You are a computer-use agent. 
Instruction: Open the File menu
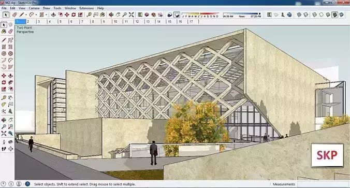click(x=4, y=8)
